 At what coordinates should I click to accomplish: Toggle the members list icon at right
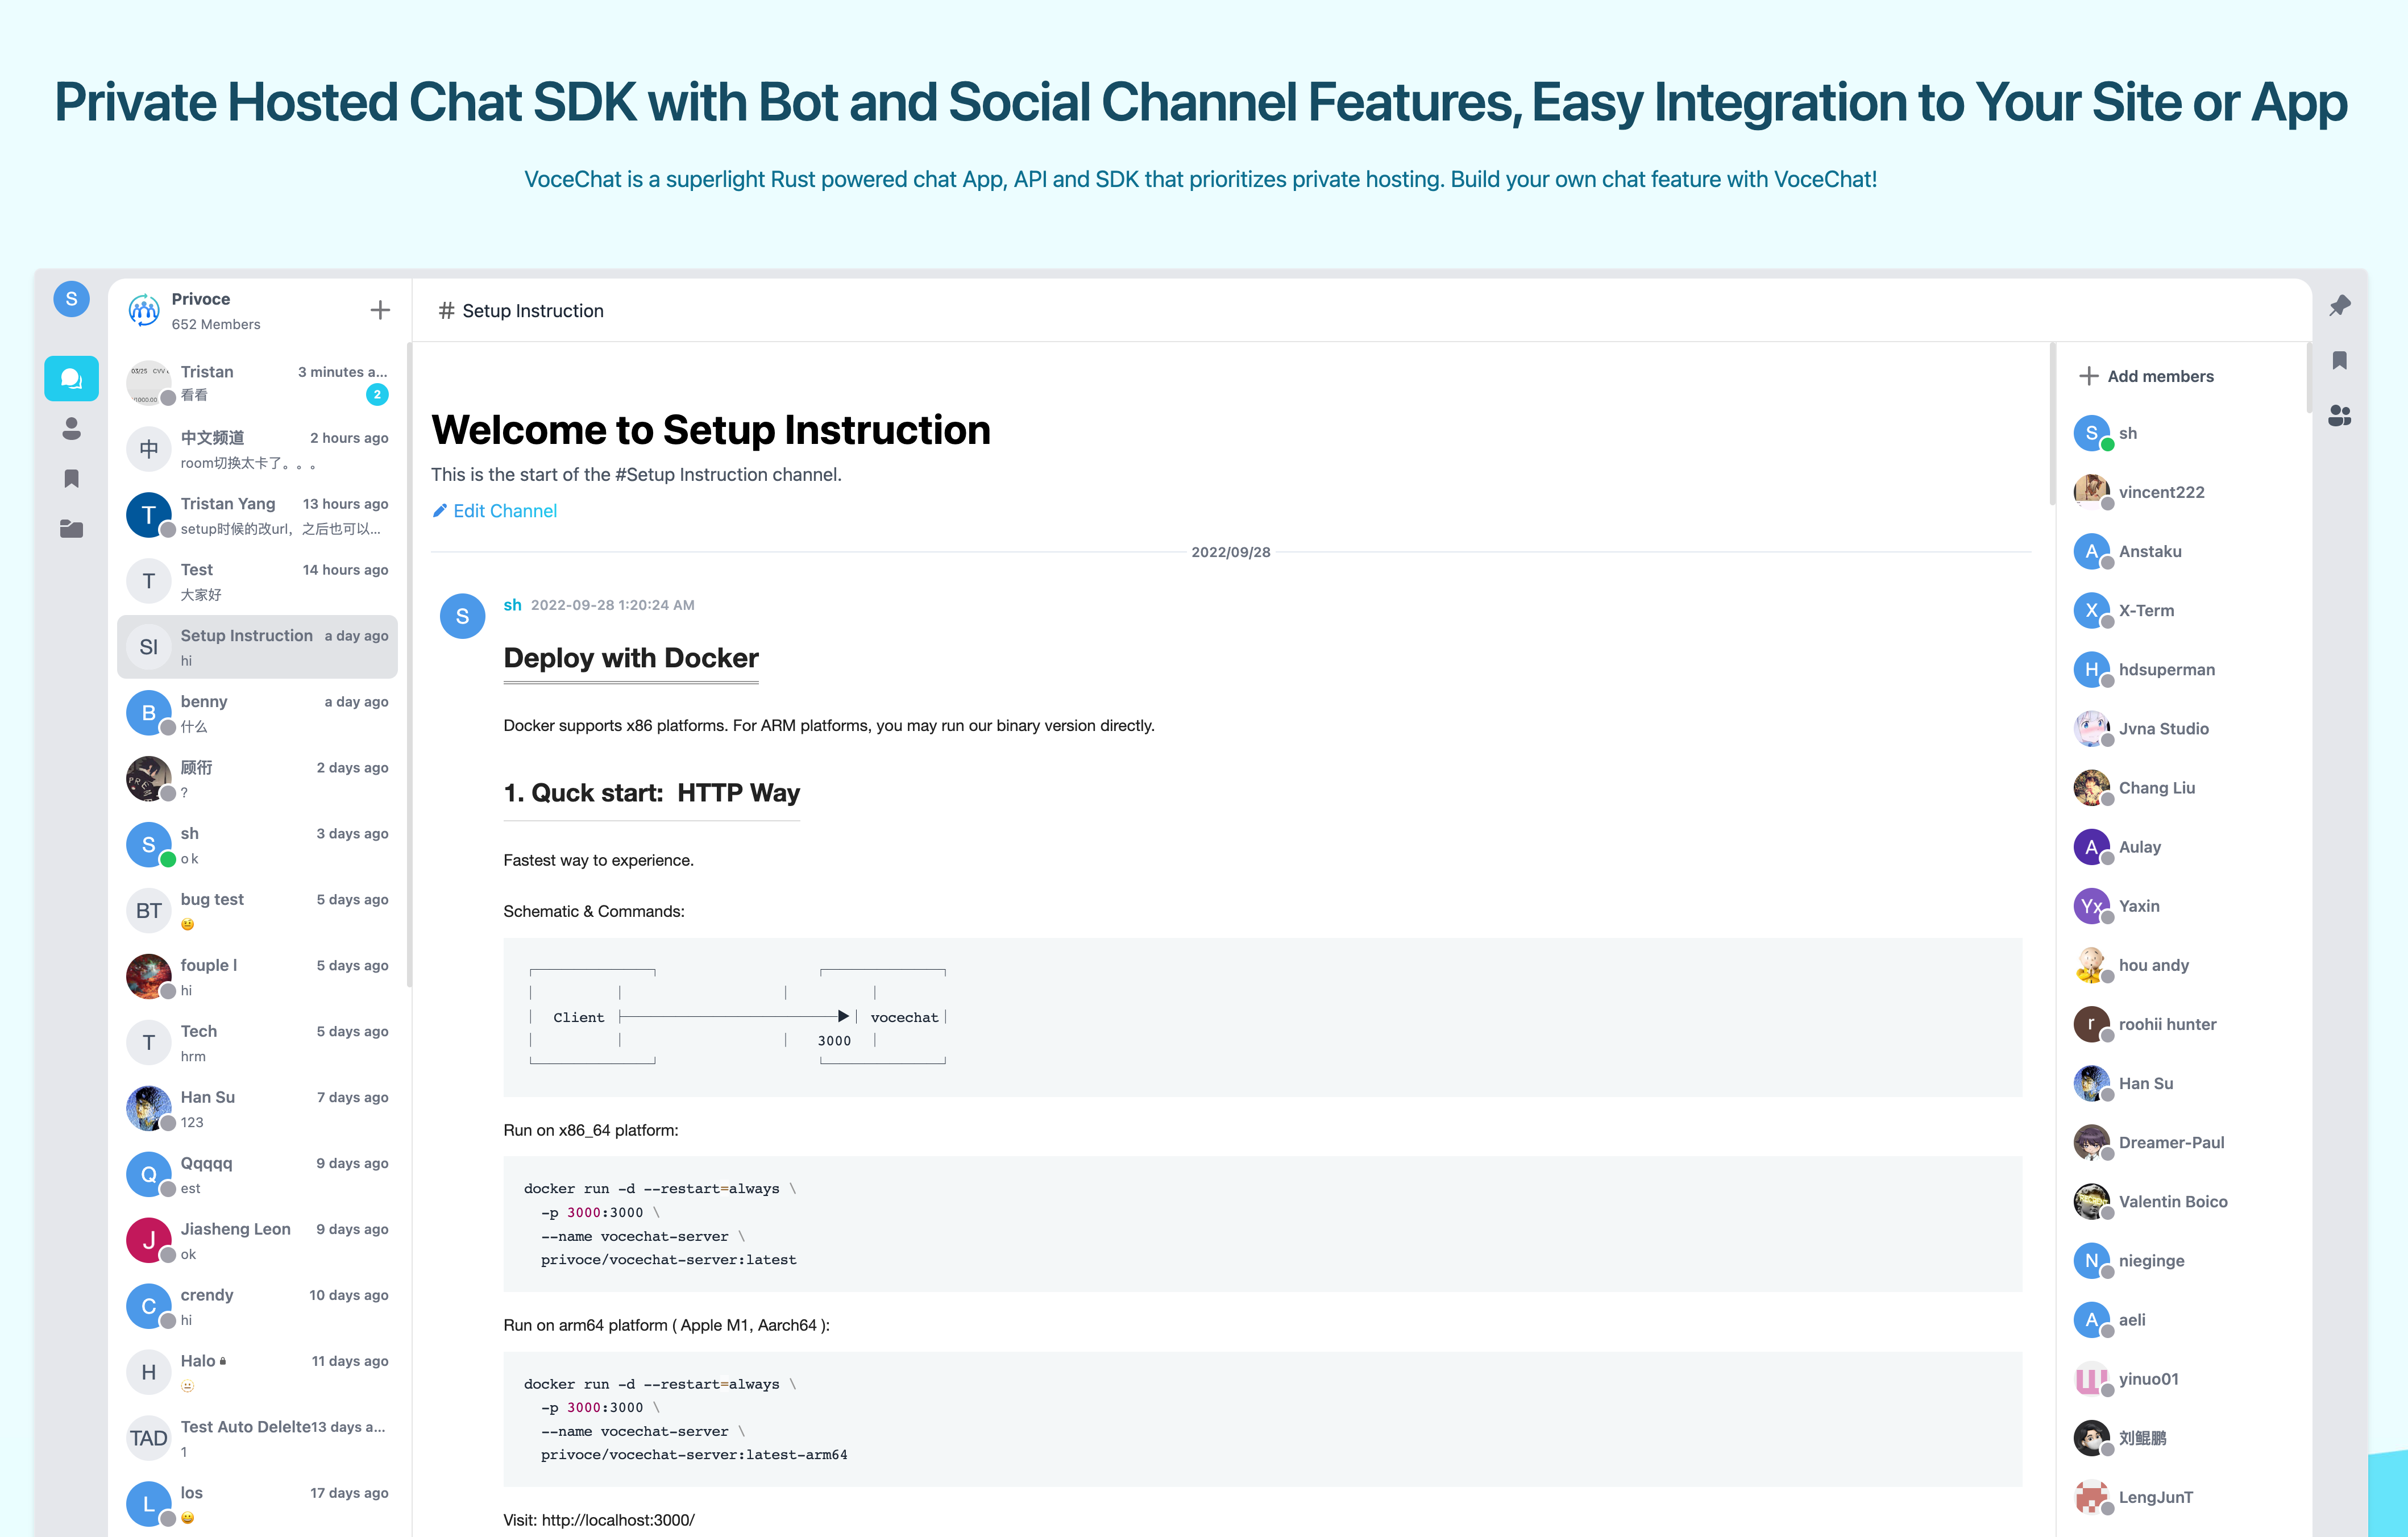[x=2340, y=415]
